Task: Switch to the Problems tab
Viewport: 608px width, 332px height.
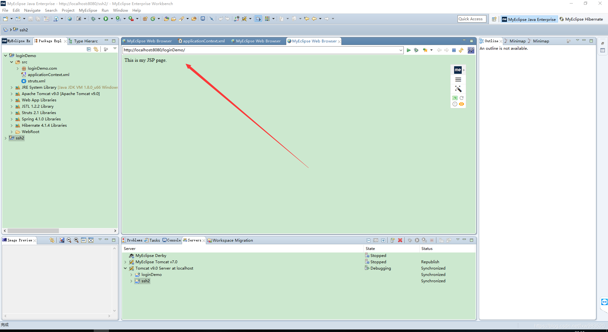Action: [x=132, y=240]
